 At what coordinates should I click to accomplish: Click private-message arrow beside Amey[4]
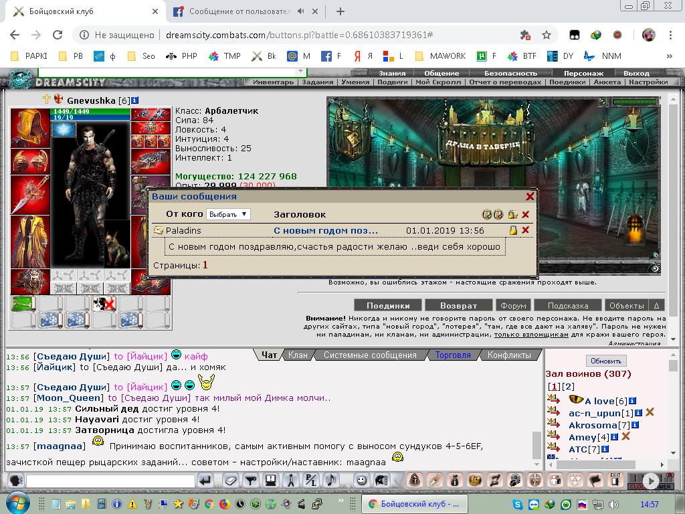pos(553,435)
